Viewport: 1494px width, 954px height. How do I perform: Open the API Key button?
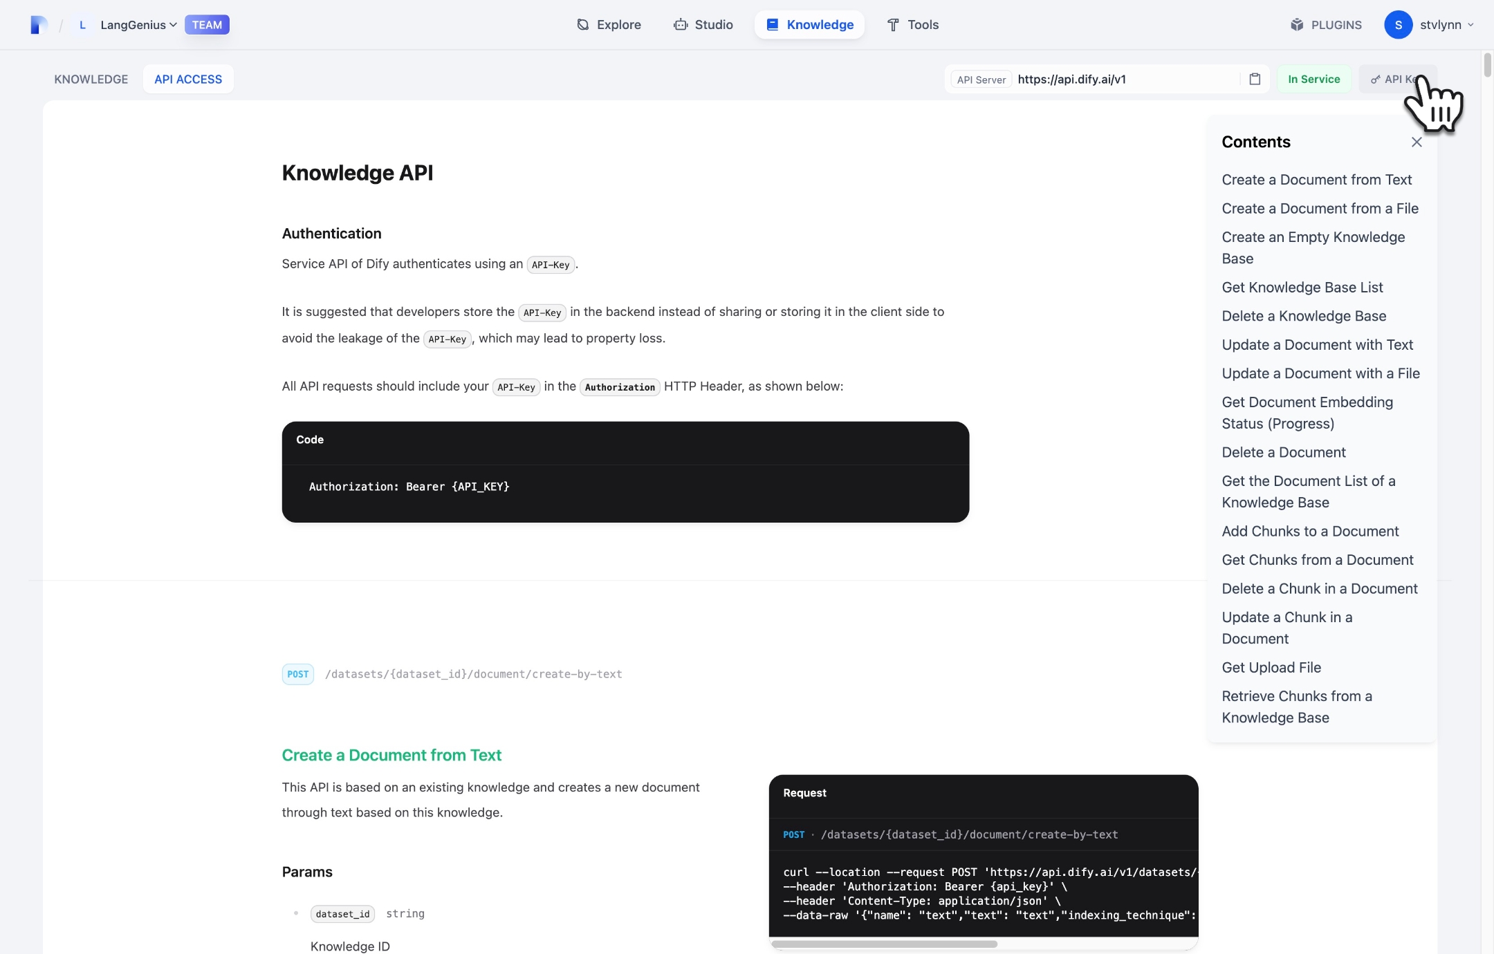(1390, 79)
